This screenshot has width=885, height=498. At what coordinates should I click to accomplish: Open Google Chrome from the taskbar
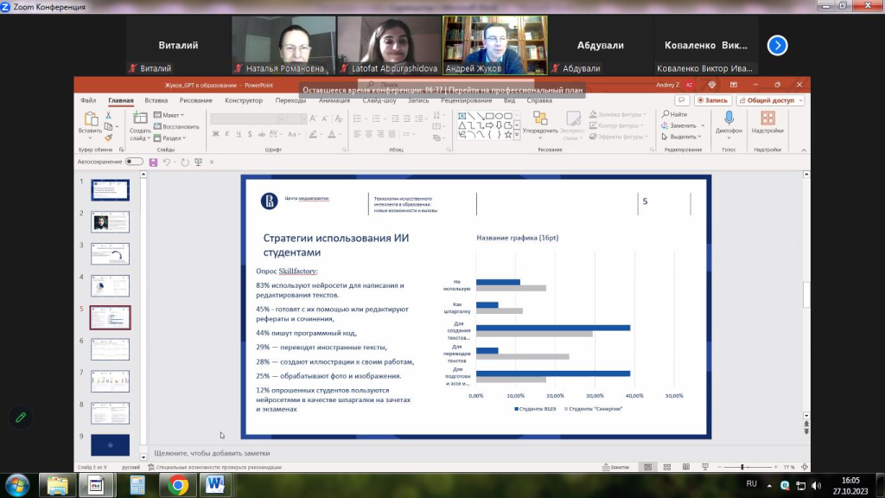coord(178,485)
